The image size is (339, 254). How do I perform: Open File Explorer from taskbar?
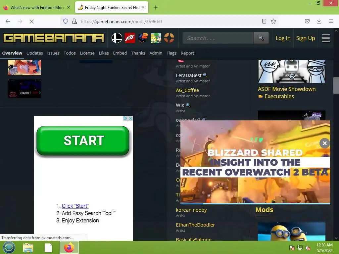[28, 247]
